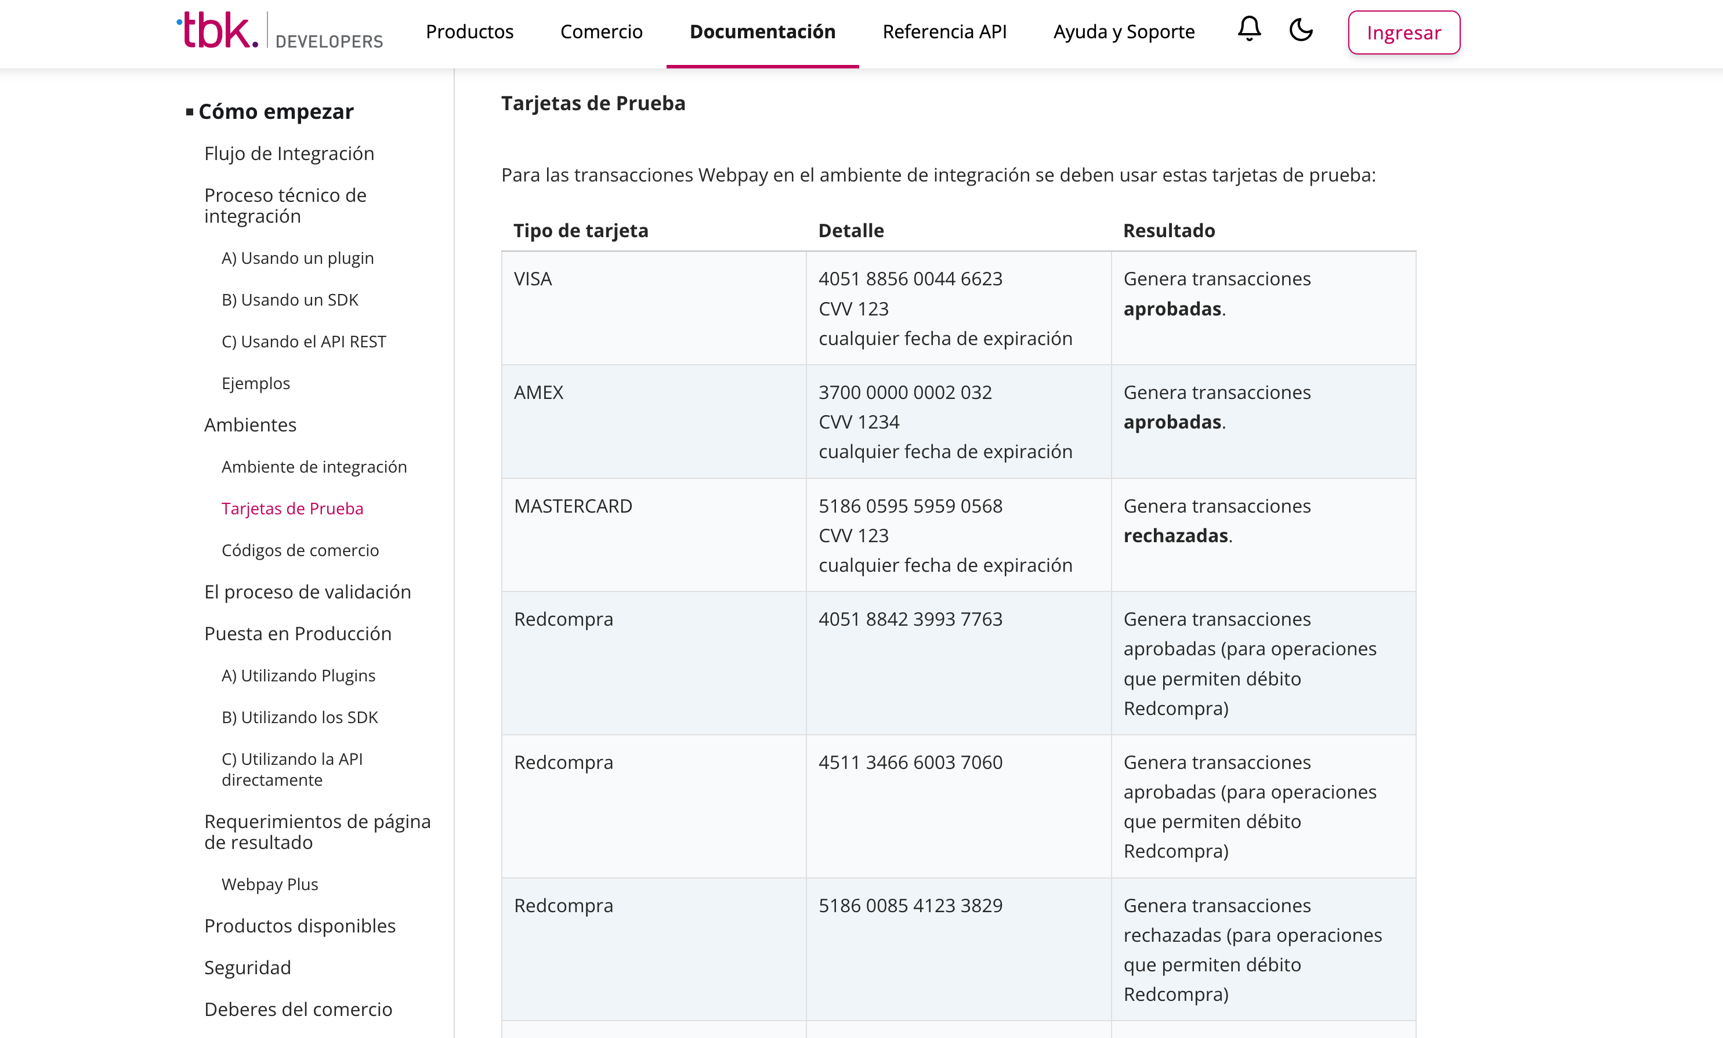Open Requerimientos de página de resultado
Image resolution: width=1723 pixels, height=1038 pixels.
click(317, 832)
